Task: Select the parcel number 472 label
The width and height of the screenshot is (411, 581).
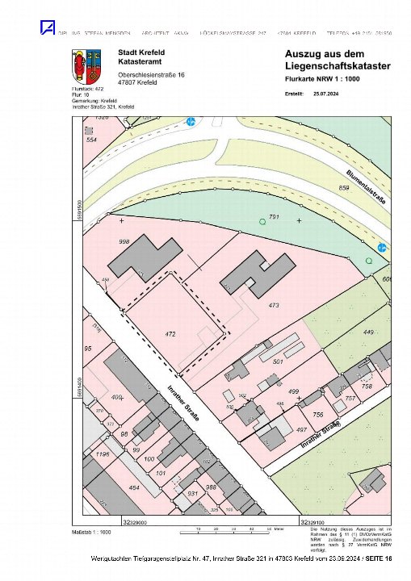Action: coord(170,334)
